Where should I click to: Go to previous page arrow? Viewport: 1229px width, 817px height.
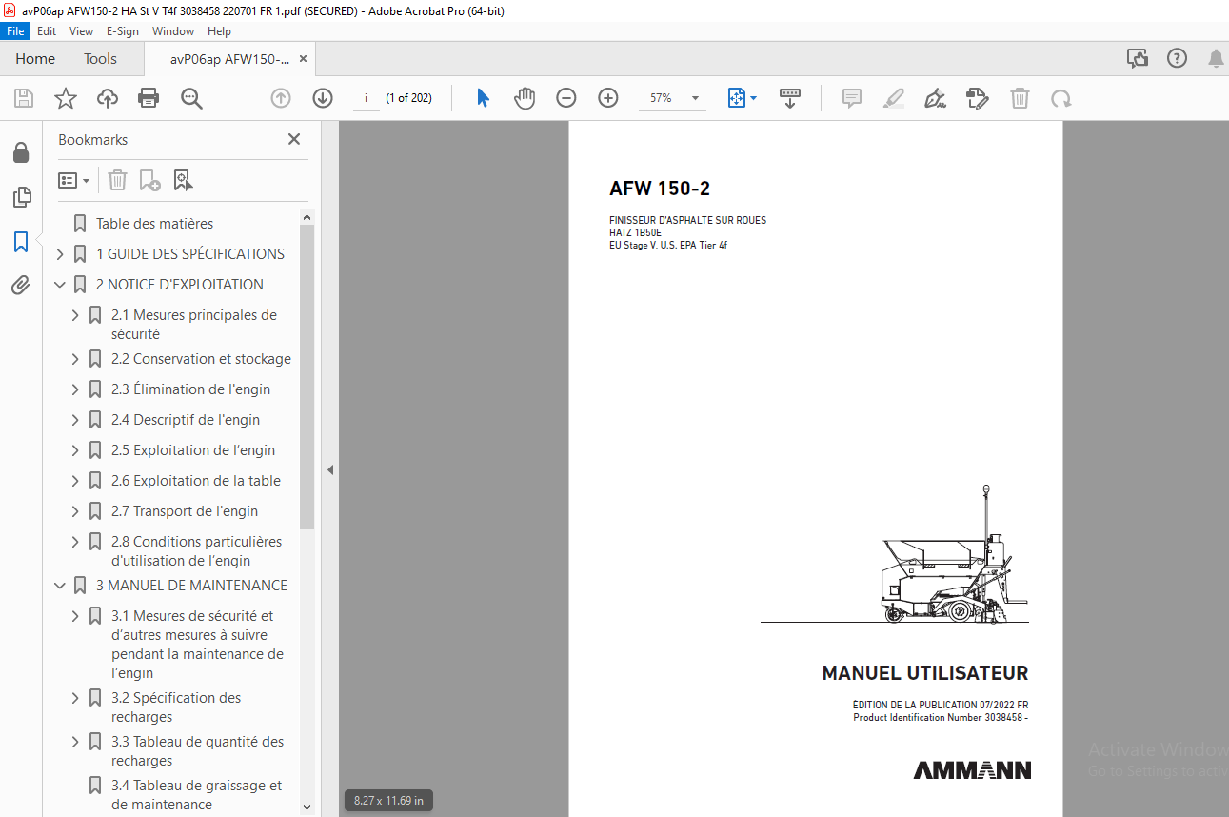pyautogui.click(x=280, y=98)
